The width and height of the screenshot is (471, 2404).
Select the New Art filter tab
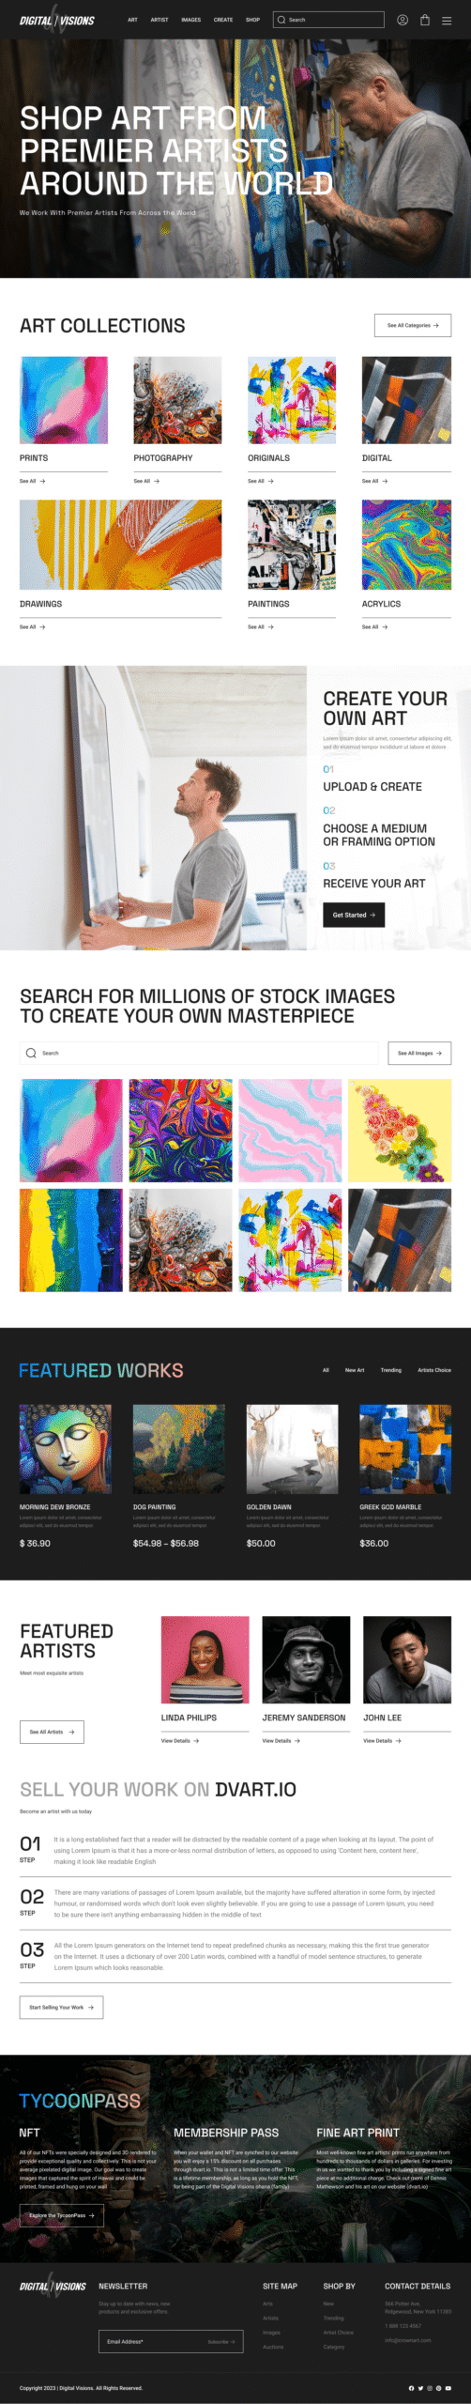click(355, 1370)
